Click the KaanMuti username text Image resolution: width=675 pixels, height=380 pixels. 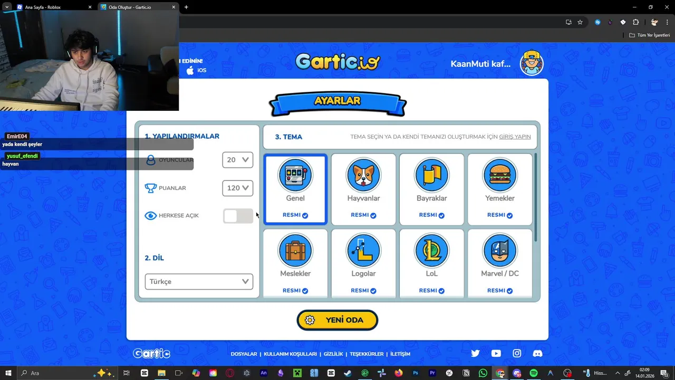tap(480, 64)
